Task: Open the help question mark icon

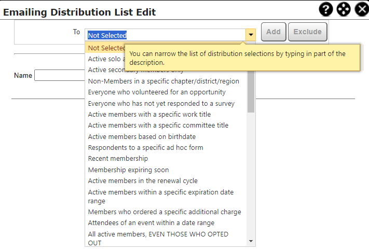Action: (326, 10)
